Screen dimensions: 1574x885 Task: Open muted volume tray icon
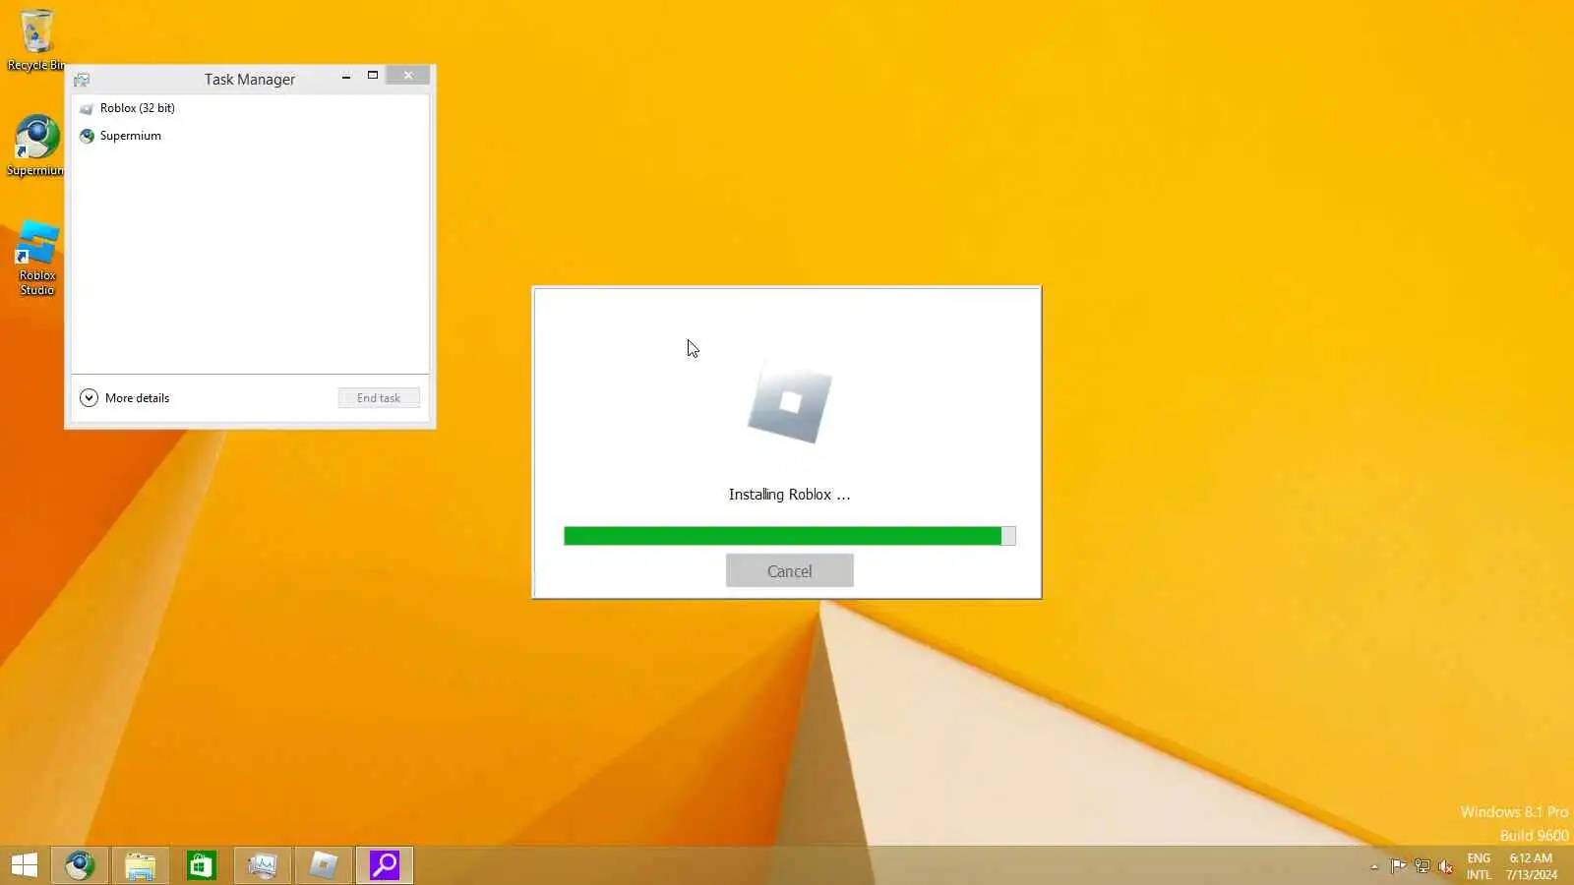coord(1445,866)
